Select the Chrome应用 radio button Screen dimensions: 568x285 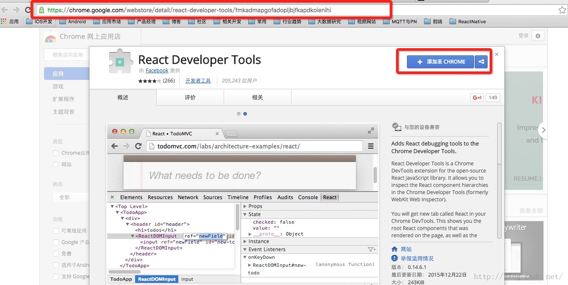coord(56,153)
